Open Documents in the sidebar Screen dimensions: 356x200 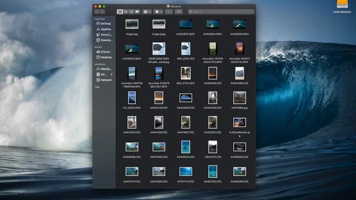coord(104,34)
